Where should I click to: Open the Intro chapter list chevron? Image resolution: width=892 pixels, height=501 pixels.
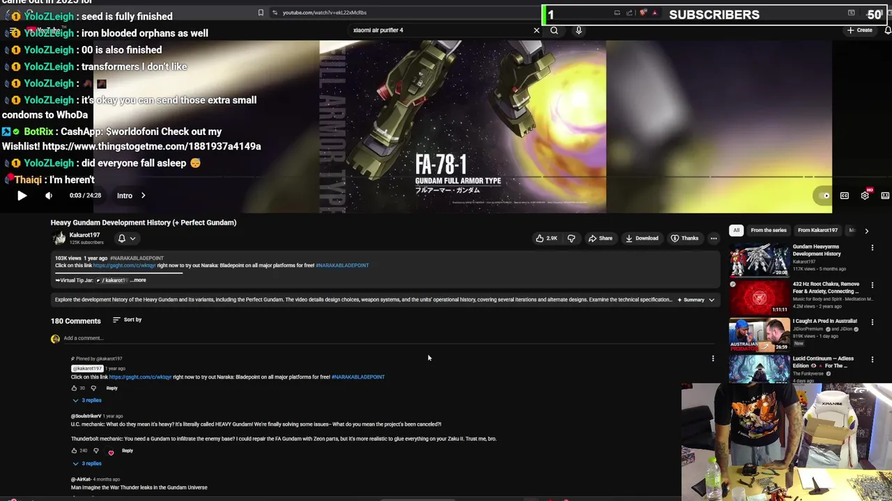[143, 196]
